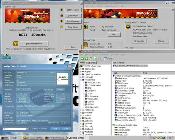This screenshot has height=140, width=175.
Task: Click the display monitor icon in 3DMark settings
Action: pyautogui.click(x=128, y=27)
